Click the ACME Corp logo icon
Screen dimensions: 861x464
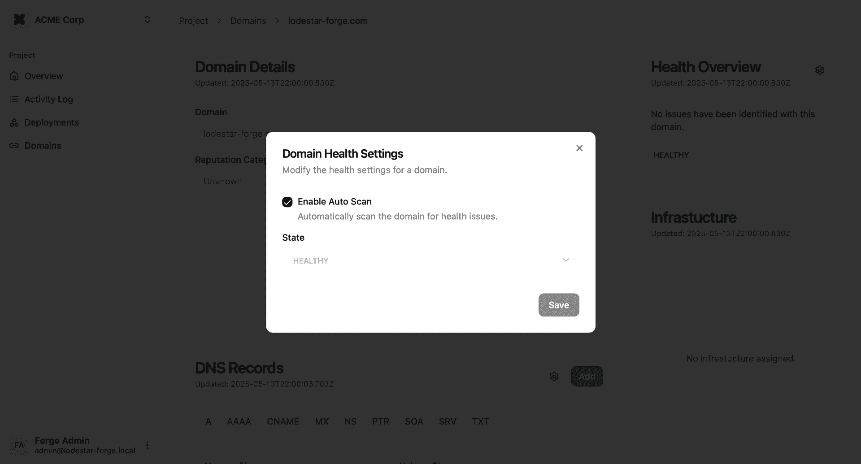click(19, 20)
